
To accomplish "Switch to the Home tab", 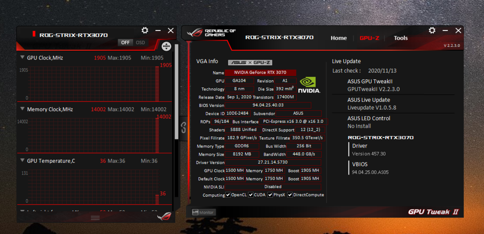I will pos(338,38).
